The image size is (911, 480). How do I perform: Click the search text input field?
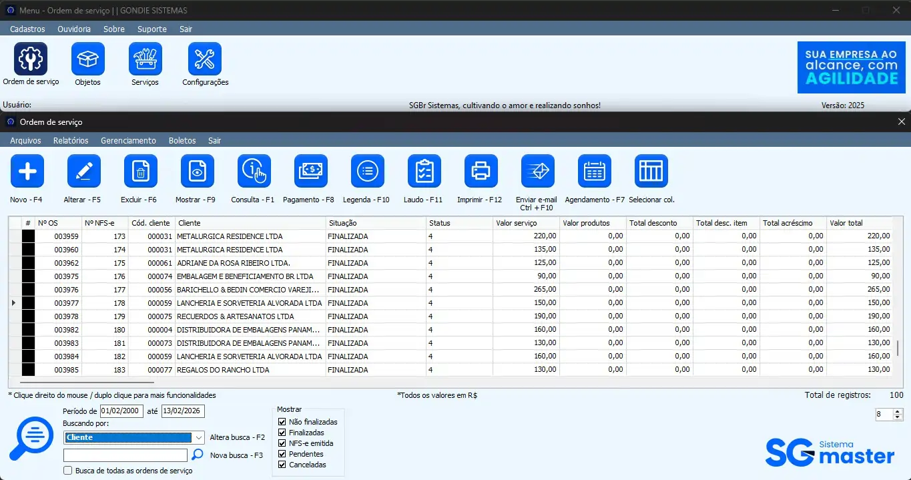[x=125, y=455]
